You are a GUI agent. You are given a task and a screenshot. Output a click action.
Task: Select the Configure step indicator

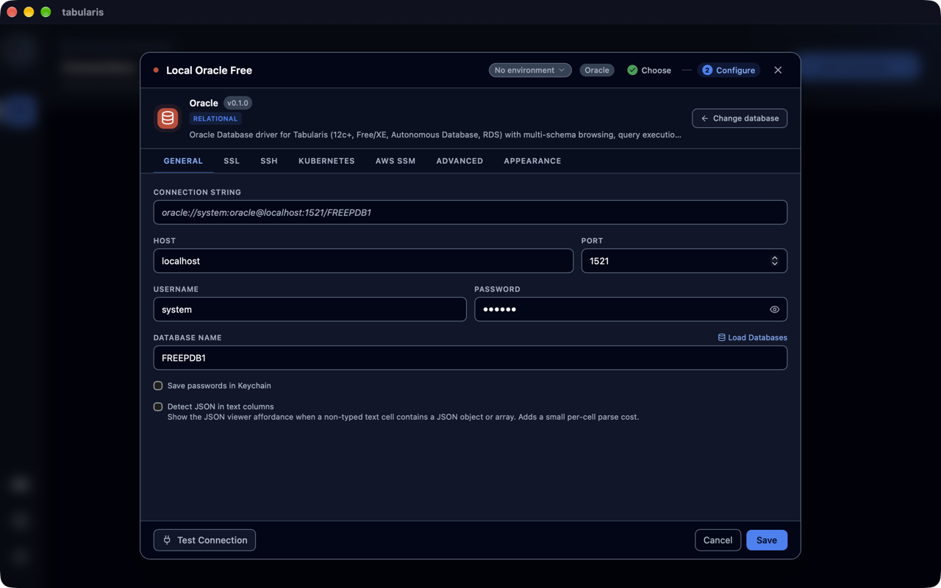729,71
